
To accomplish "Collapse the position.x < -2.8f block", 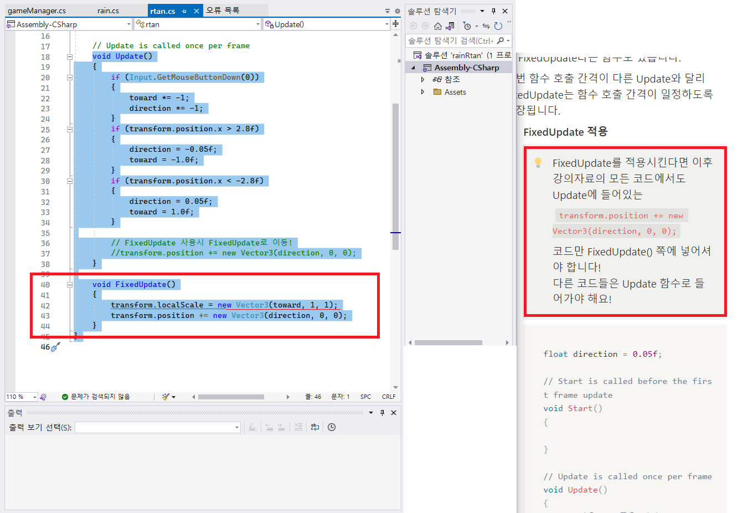I will tap(70, 181).
